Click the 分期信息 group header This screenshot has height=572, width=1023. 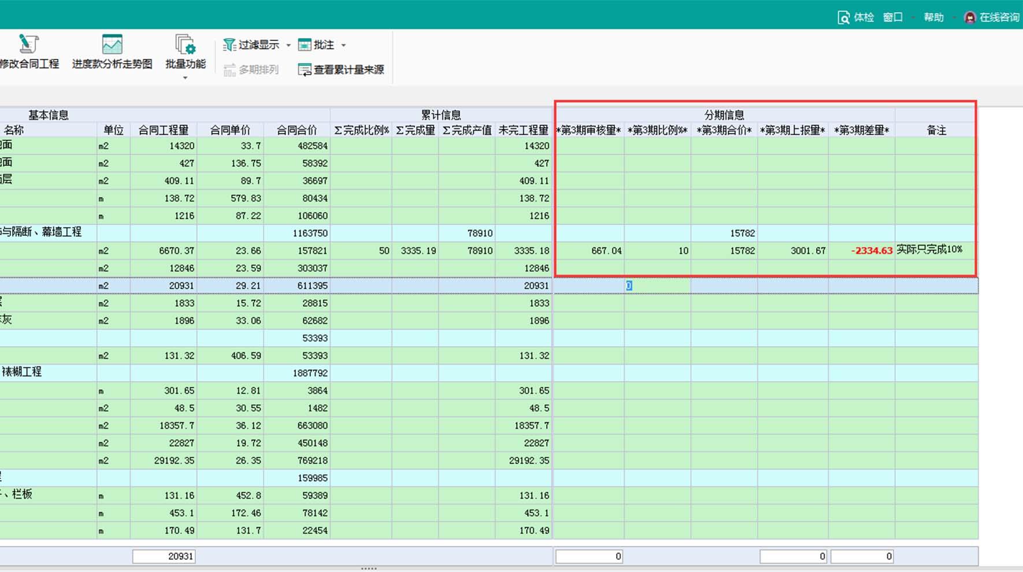[724, 115]
